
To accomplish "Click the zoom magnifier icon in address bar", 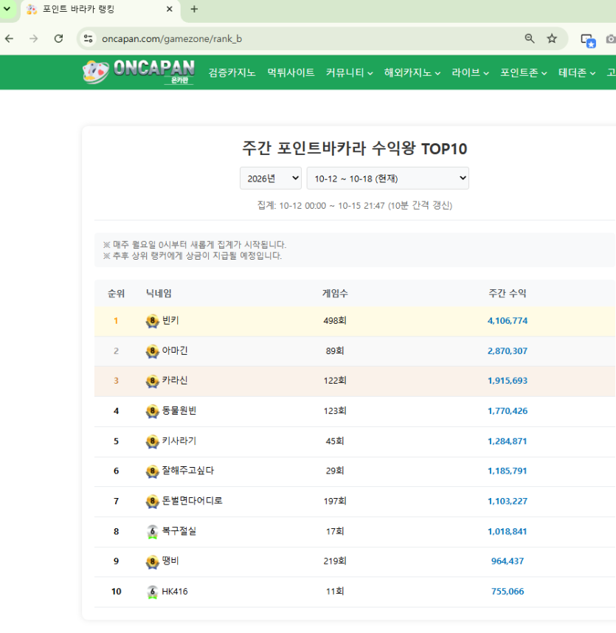I will (x=530, y=39).
